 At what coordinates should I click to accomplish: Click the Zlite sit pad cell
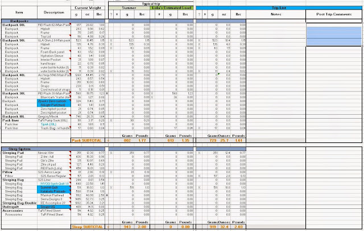(54, 165)
